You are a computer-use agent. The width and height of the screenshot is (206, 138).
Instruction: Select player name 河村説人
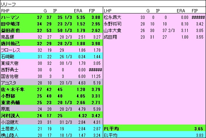(10, 116)
